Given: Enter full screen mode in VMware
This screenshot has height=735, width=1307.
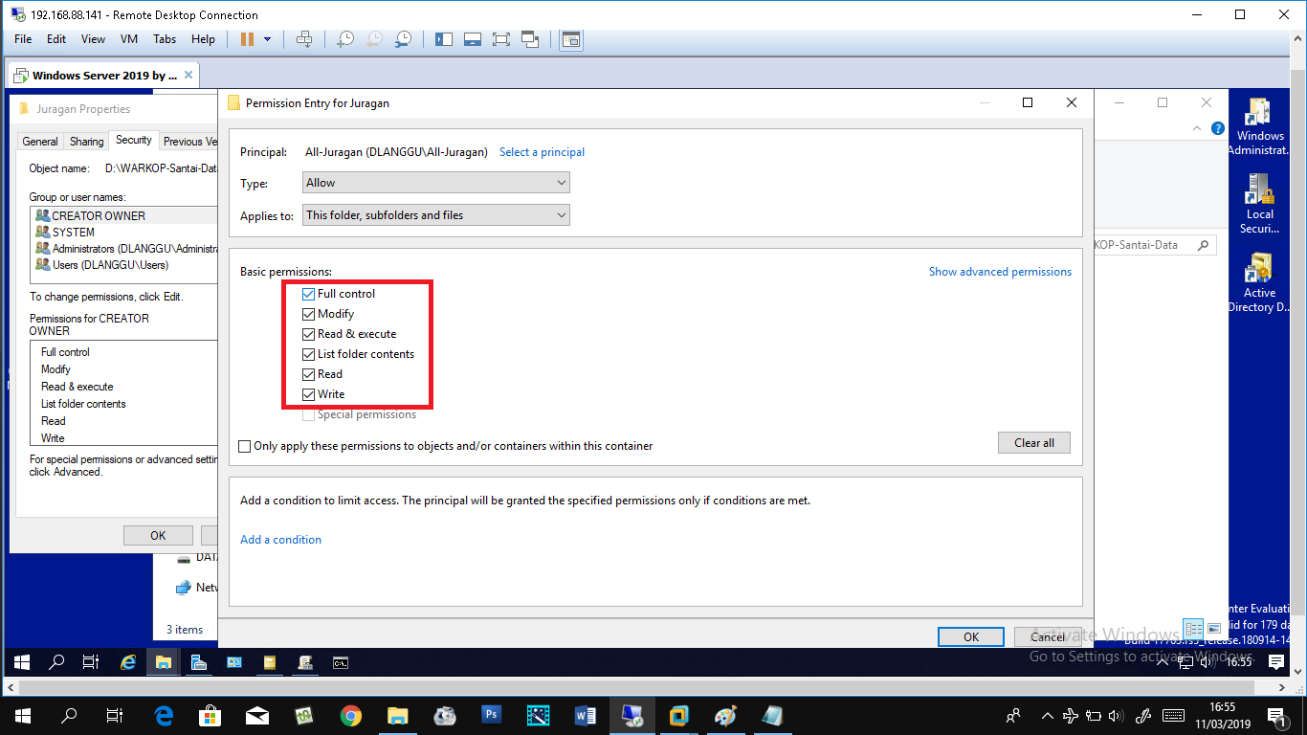Looking at the screenshot, I should pyautogui.click(x=500, y=39).
